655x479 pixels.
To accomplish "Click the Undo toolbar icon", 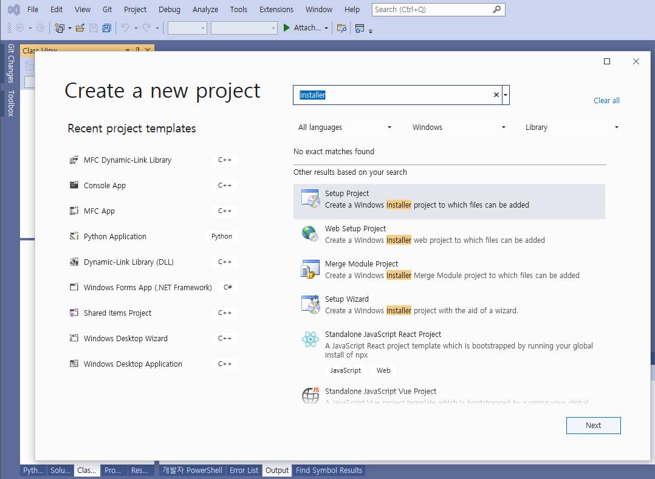I will pyautogui.click(x=125, y=28).
